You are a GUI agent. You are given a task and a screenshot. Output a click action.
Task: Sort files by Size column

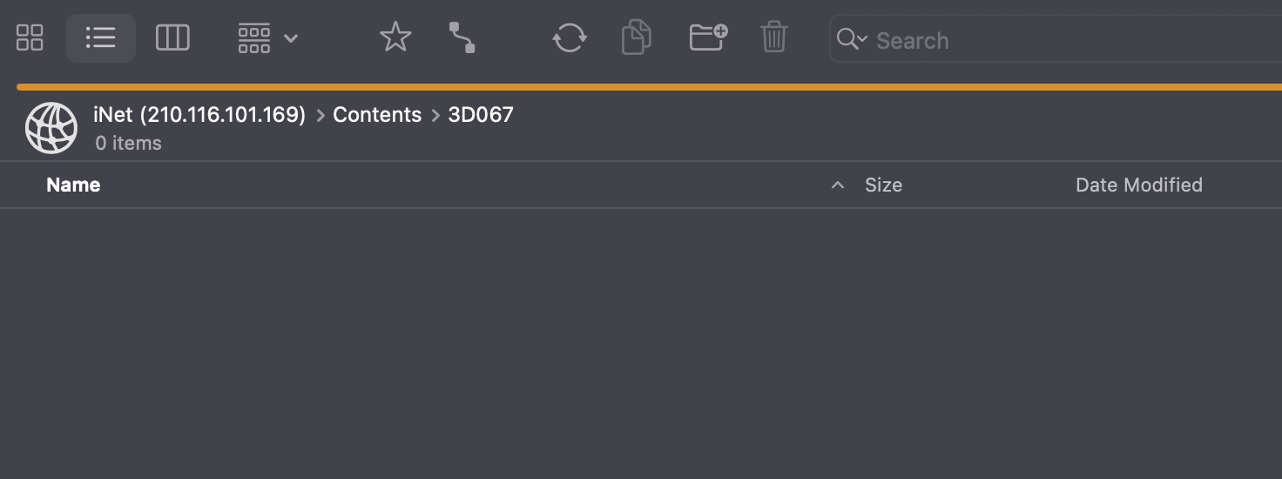[x=883, y=185]
